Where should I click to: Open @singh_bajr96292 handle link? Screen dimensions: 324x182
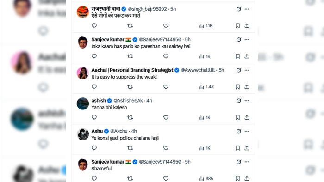[x=147, y=9]
